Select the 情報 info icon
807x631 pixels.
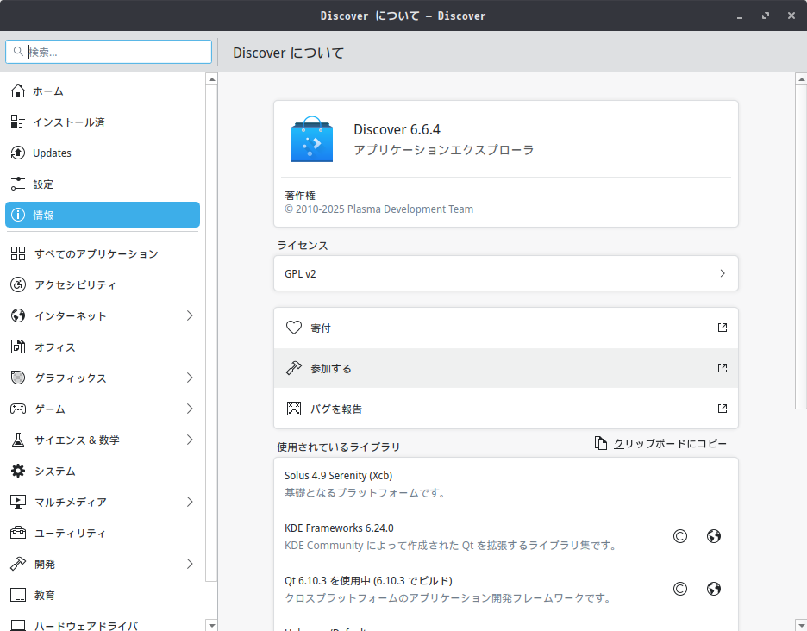pyautogui.click(x=18, y=215)
